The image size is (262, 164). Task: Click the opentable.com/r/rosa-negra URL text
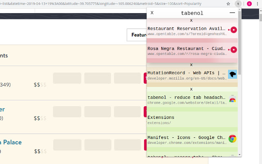(187, 54)
